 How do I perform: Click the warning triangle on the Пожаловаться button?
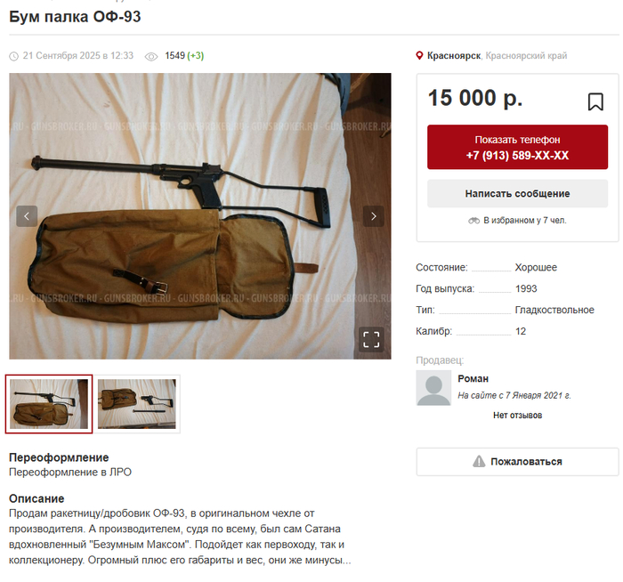[479, 461]
